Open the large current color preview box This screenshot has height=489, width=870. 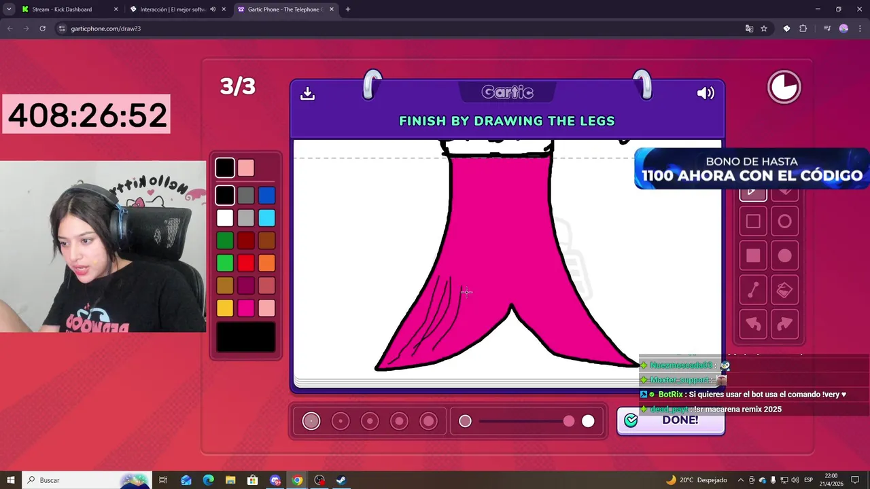coord(246,338)
